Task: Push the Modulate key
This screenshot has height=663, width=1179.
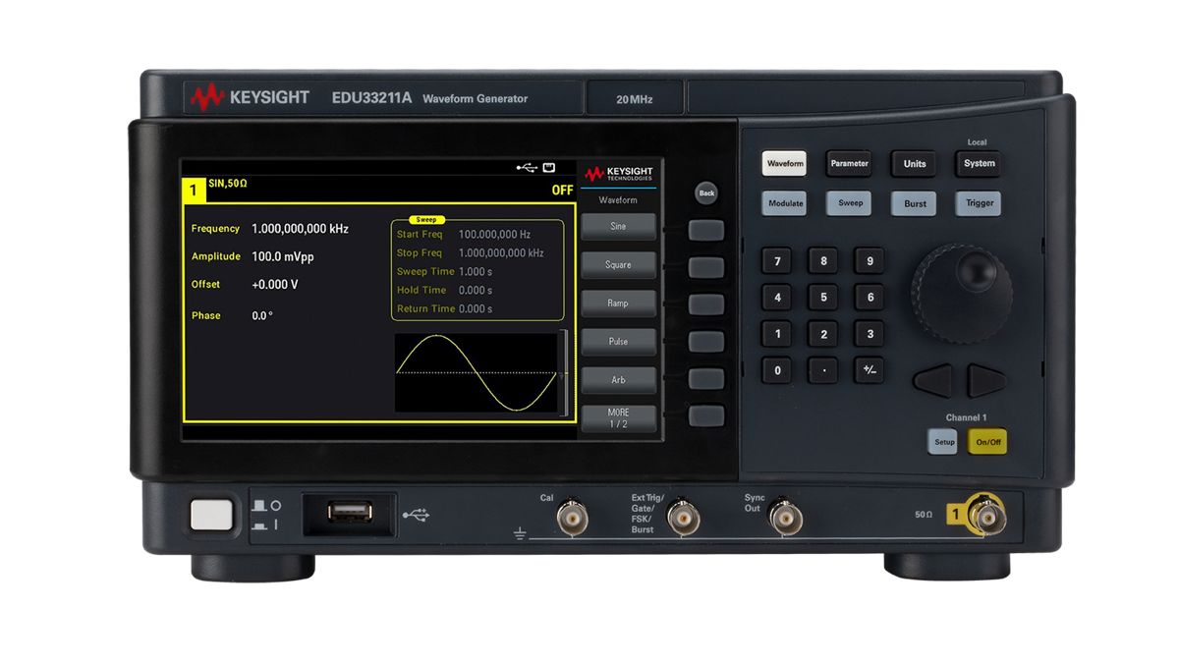Action: point(785,203)
